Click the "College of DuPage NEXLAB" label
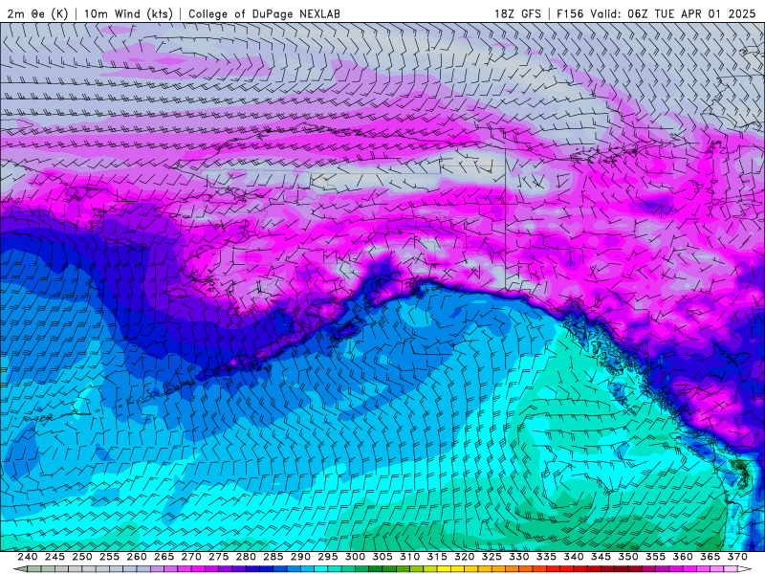 (x=264, y=13)
